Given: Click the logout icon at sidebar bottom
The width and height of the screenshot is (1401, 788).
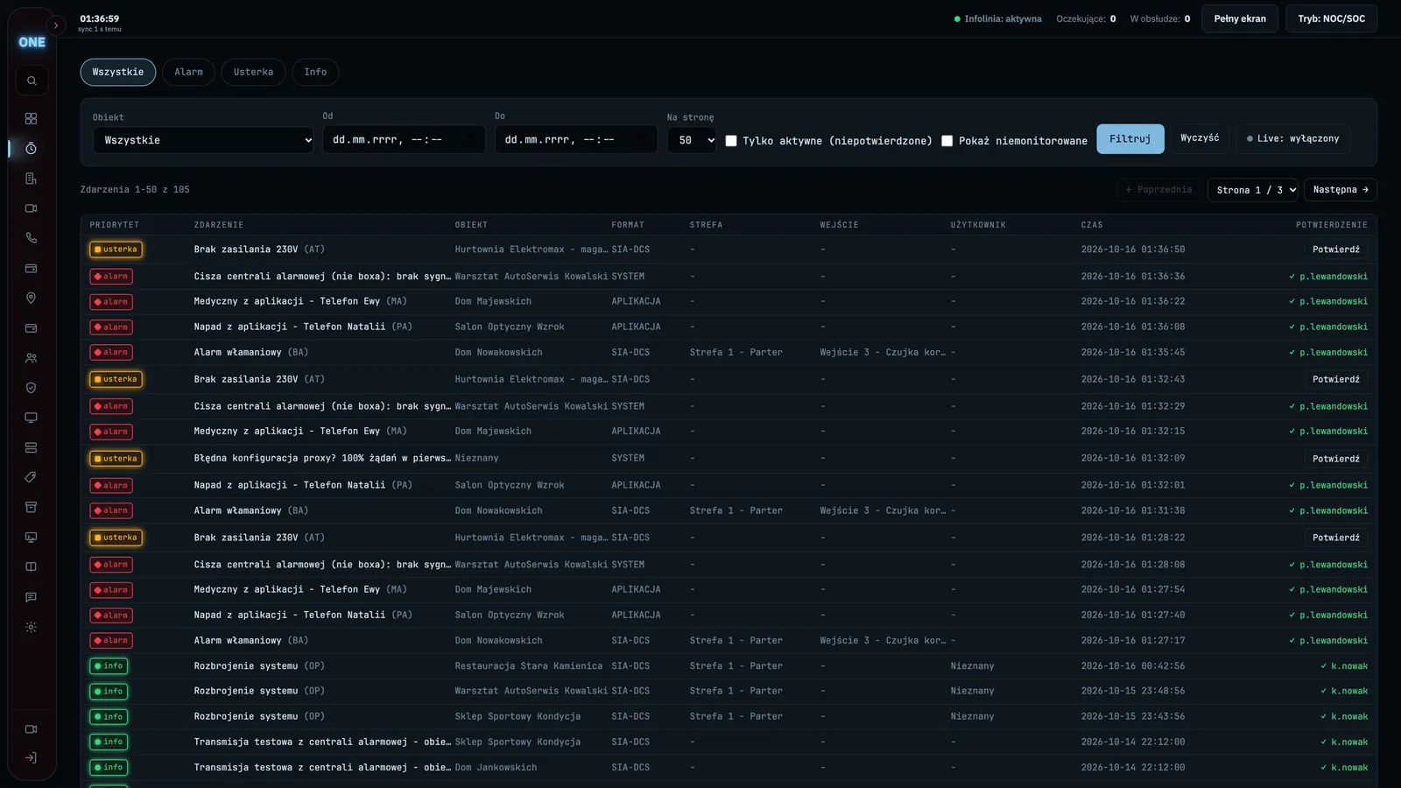Looking at the screenshot, I should 32,758.
